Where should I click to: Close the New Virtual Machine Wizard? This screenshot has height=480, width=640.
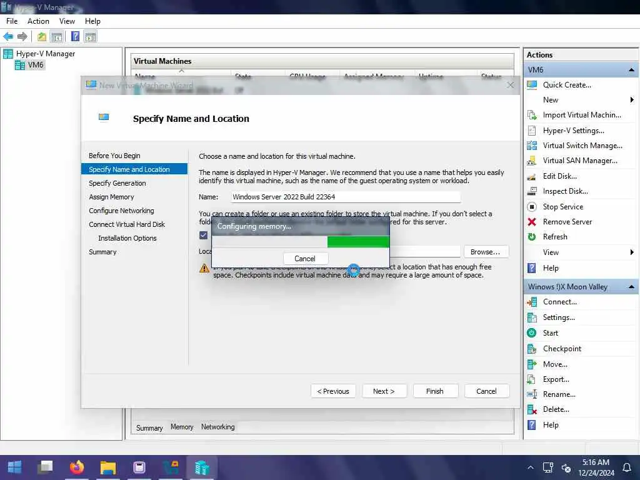[510, 85]
